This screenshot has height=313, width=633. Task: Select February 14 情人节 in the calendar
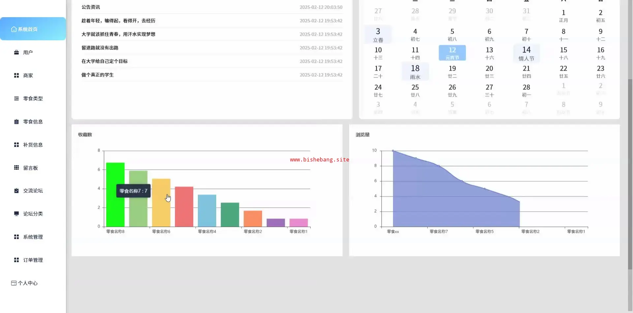(527, 53)
